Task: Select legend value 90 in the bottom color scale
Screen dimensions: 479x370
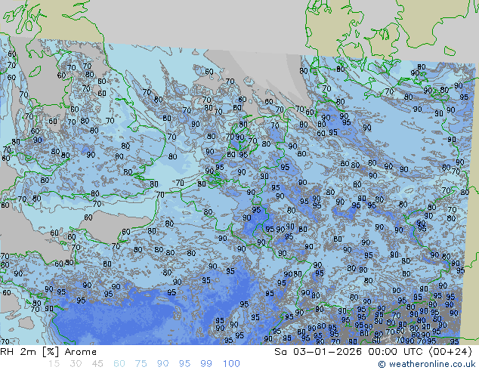Action: (x=162, y=364)
